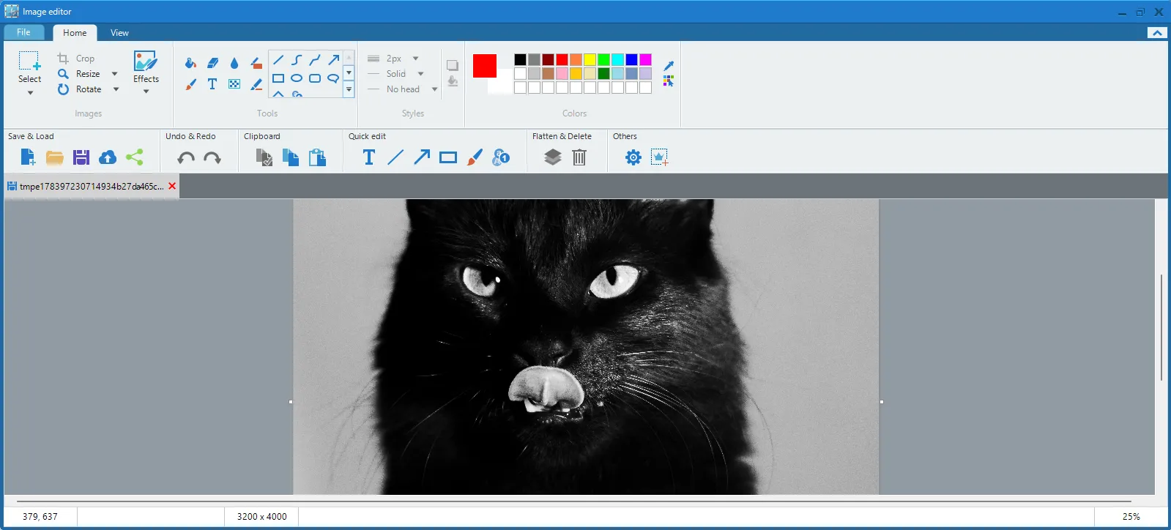
Task: Select the Blur droplet tool
Action: coord(234,63)
